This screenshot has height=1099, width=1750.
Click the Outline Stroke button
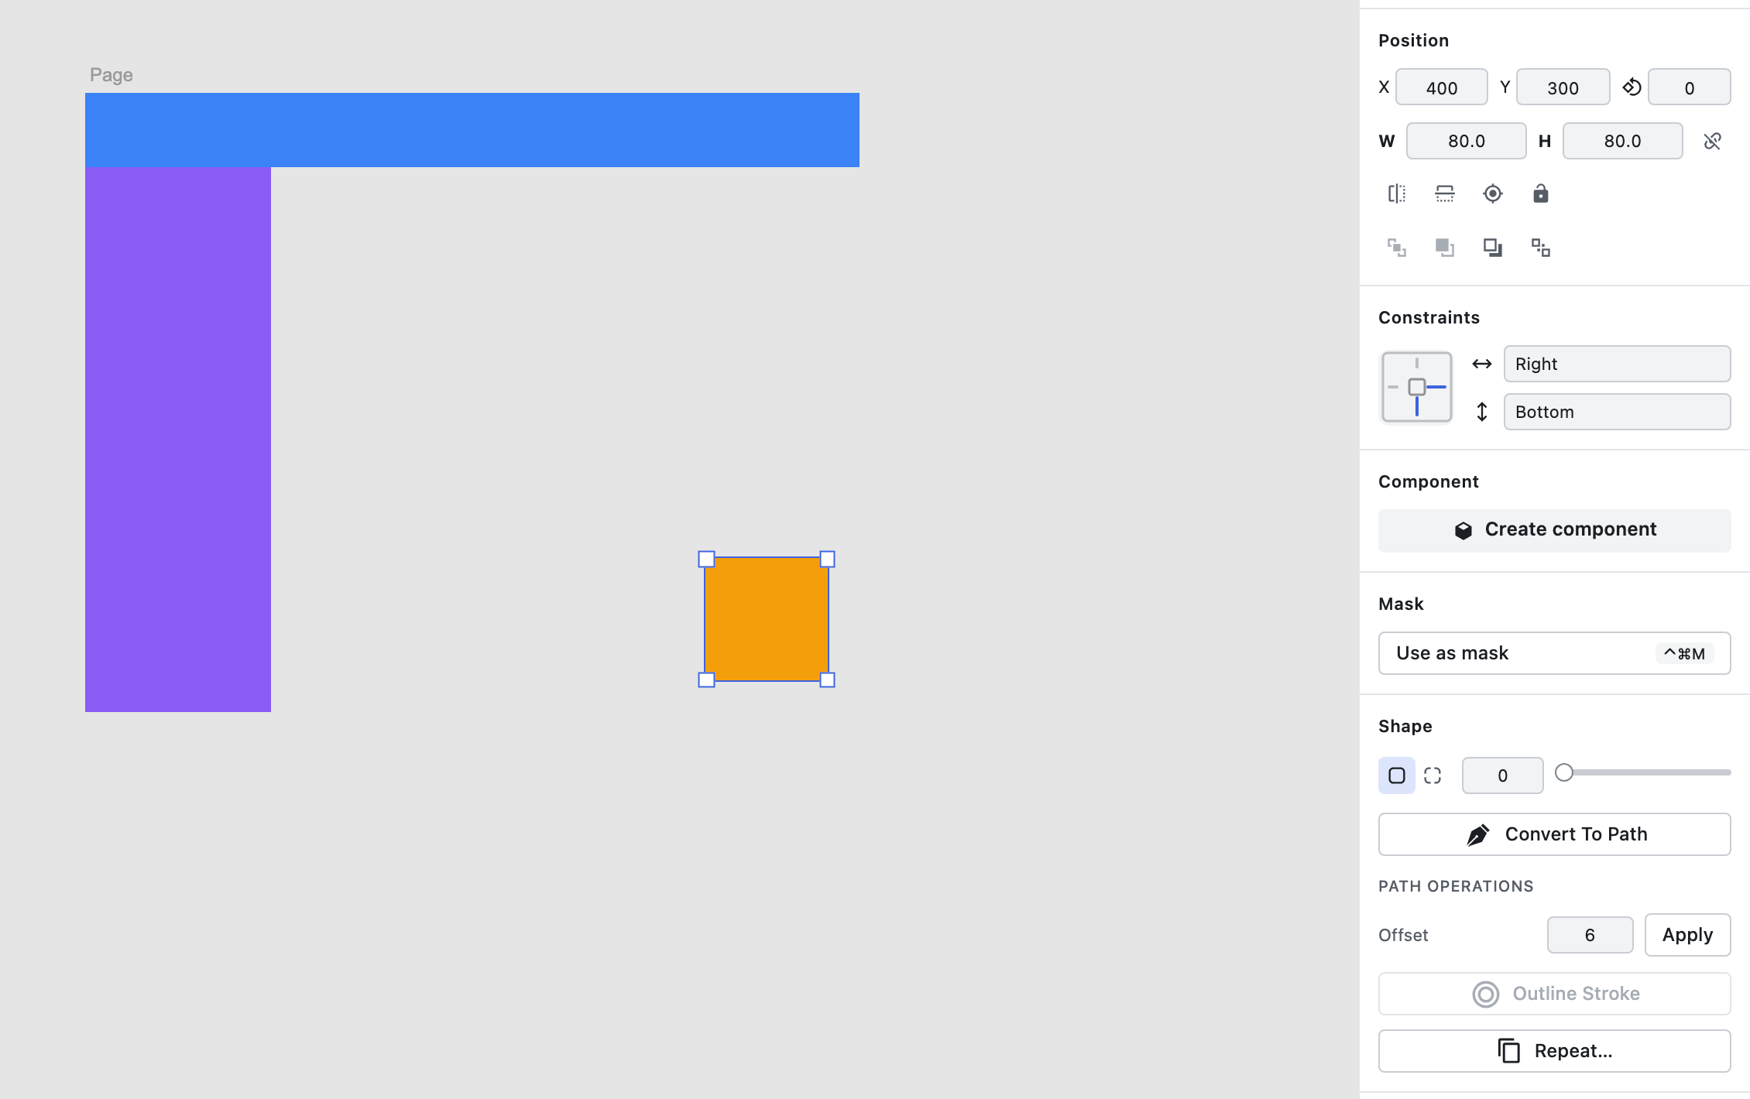pyautogui.click(x=1554, y=994)
